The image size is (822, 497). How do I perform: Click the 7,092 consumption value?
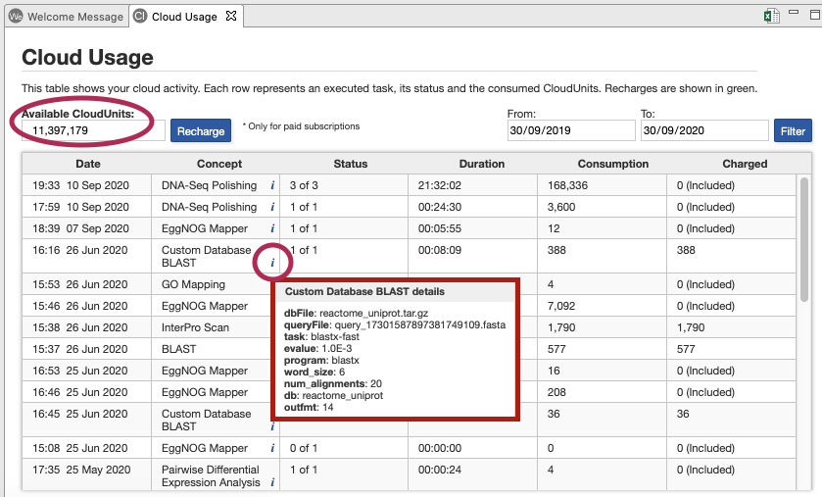[x=561, y=306]
